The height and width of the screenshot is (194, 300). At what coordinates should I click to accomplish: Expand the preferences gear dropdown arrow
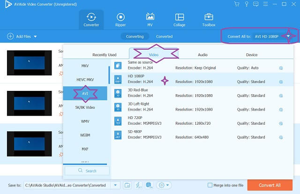[168, 185]
